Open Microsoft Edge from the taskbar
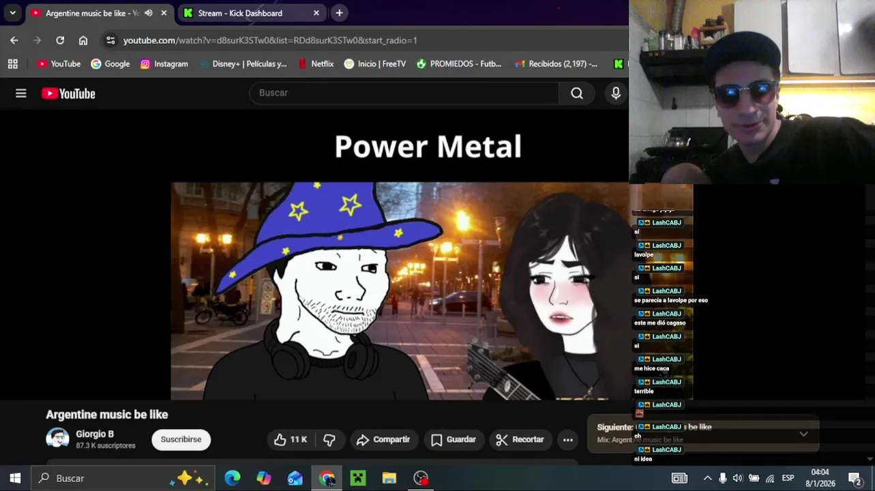875x491 pixels. tap(233, 478)
